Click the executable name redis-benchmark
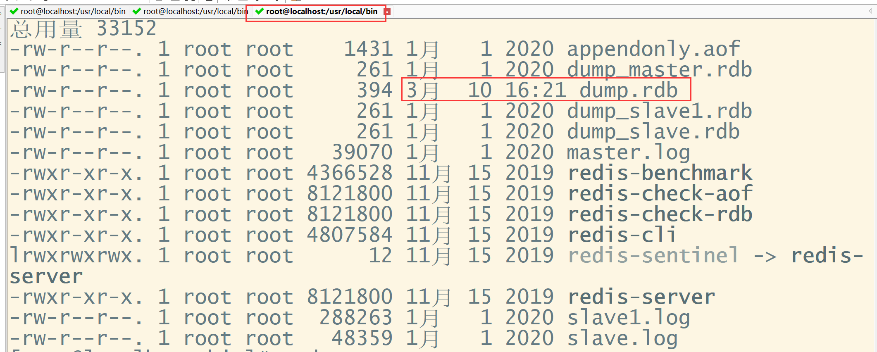Viewport: 877px width, 352px height. (660, 173)
